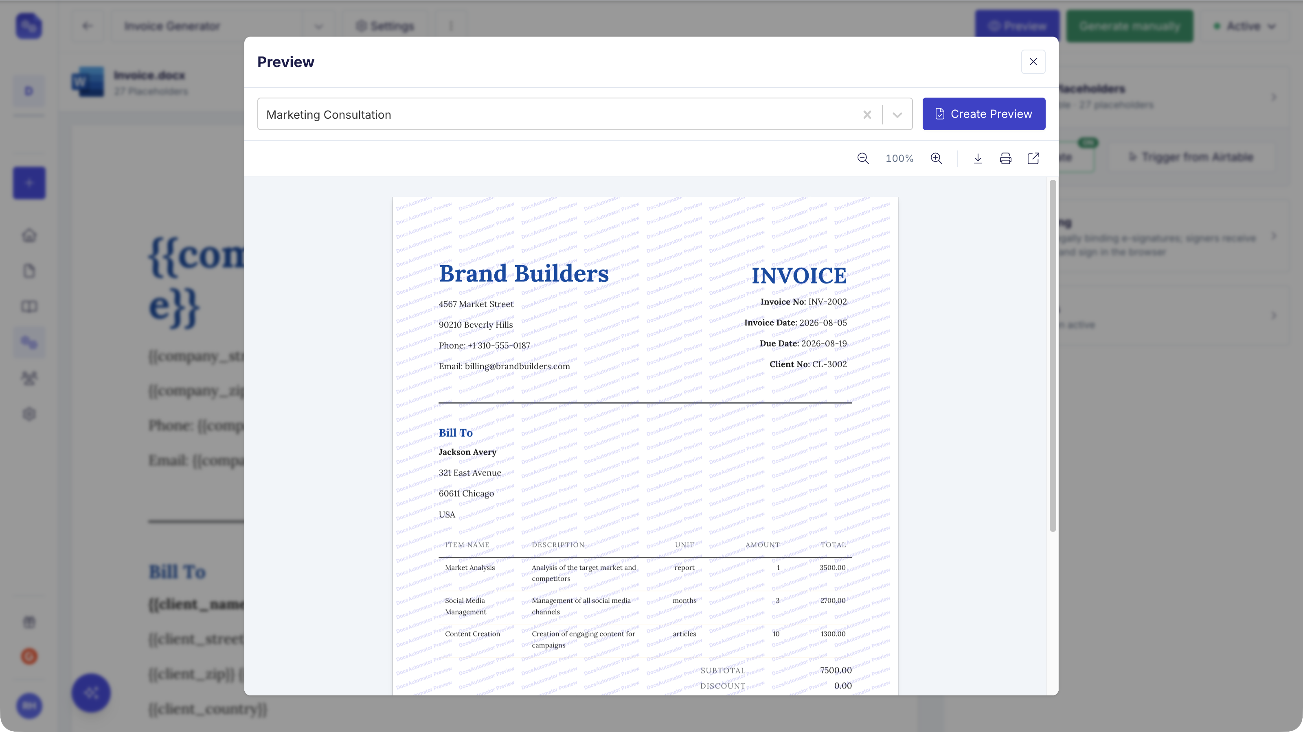Click the Create Preview button
The width and height of the screenshot is (1303, 732).
(x=984, y=114)
